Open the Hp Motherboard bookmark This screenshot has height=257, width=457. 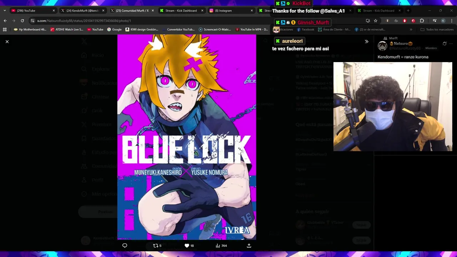coord(30,30)
